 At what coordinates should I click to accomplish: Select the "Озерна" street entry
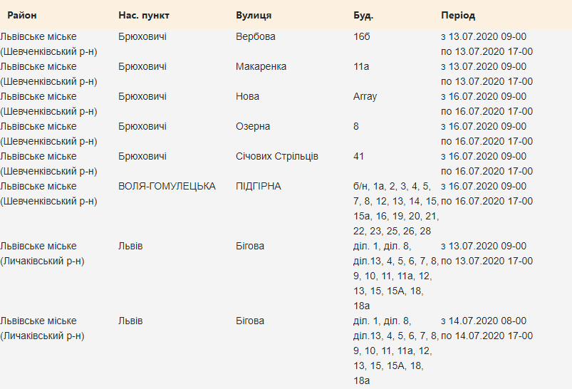(253, 126)
